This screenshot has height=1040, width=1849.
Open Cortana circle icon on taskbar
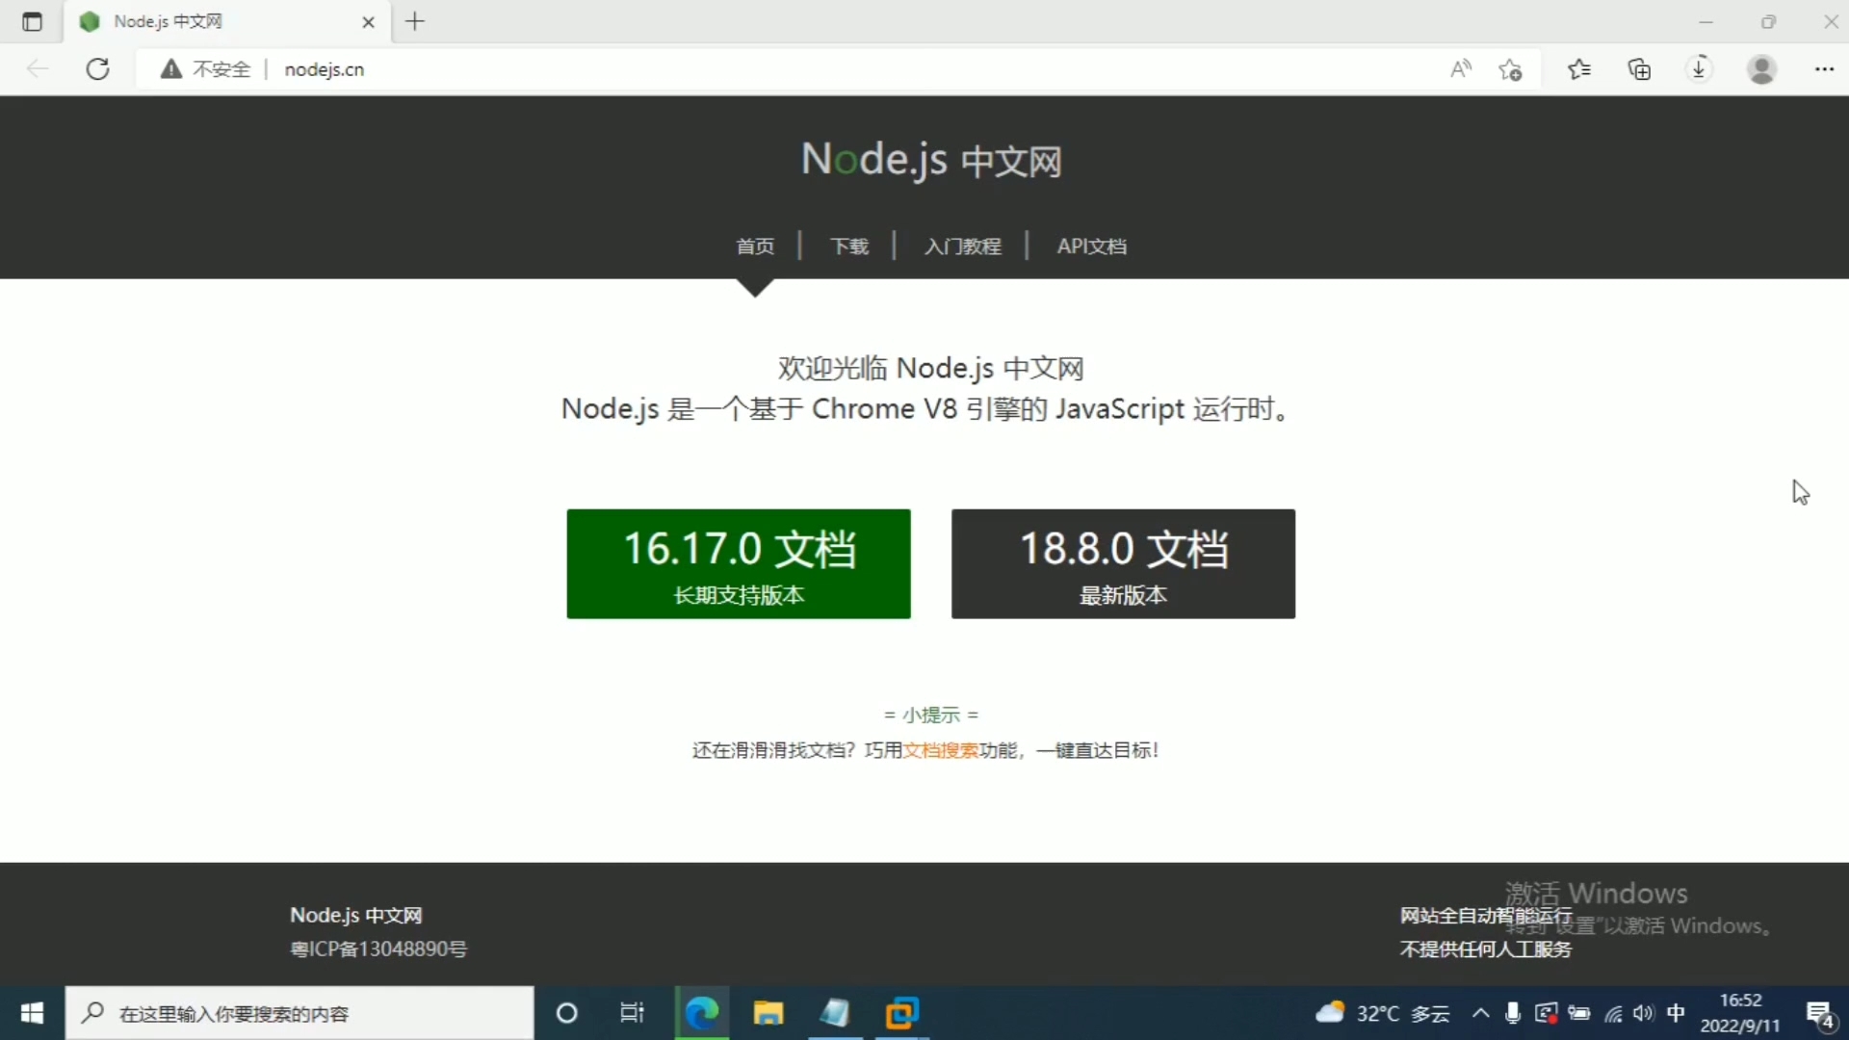tap(567, 1013)
